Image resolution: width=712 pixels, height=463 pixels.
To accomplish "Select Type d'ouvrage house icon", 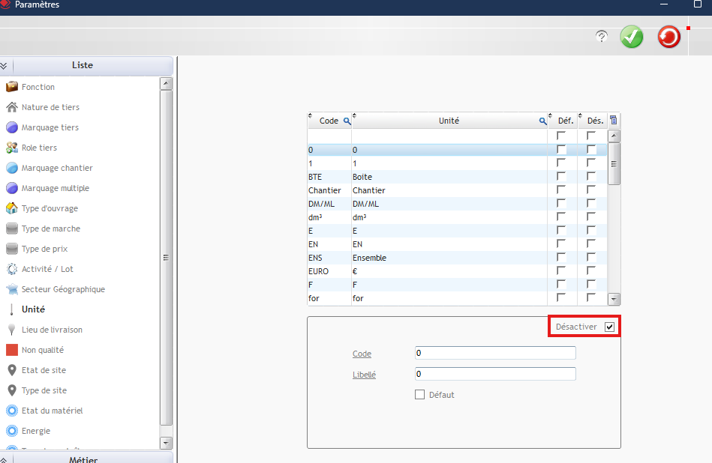I will (x=12, y=208).
